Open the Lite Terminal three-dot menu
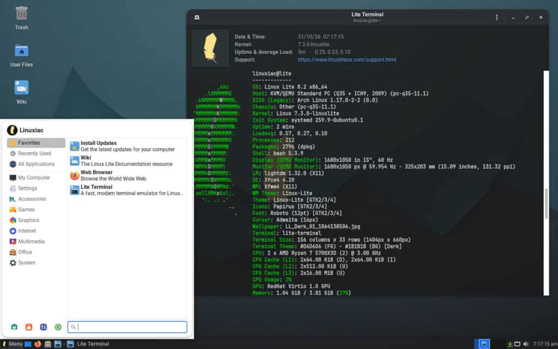This screenshot has width=558, height=349. (x=497, y=17)
